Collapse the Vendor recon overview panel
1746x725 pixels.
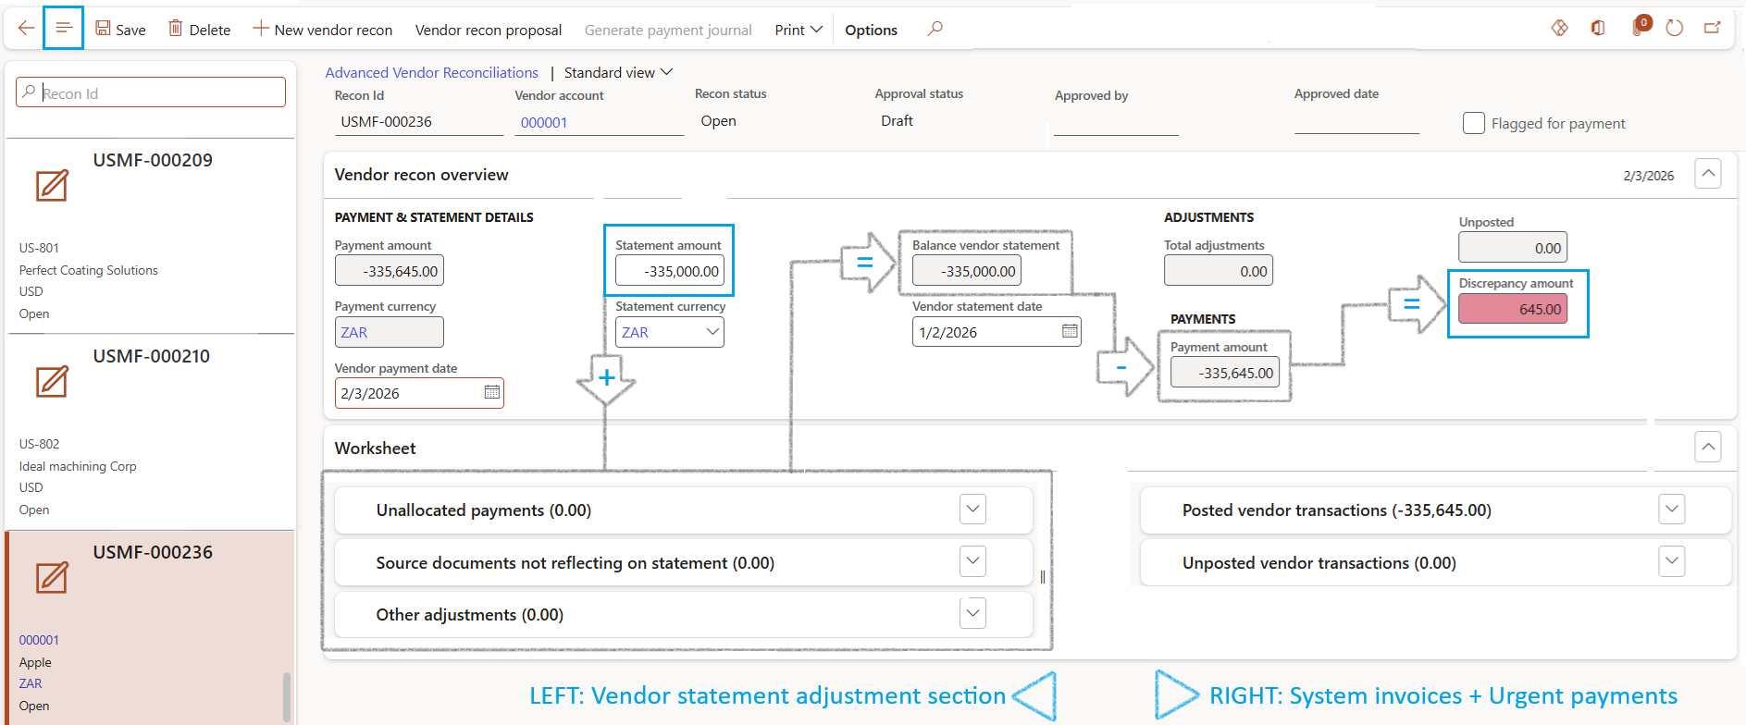click(x=1708, y=174)
